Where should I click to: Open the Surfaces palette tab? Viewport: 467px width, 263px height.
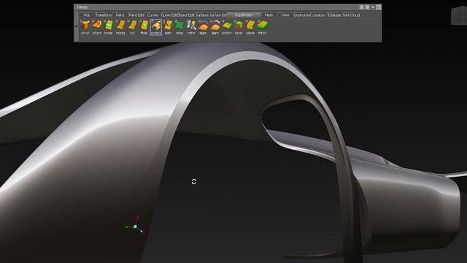pos(202,15)
